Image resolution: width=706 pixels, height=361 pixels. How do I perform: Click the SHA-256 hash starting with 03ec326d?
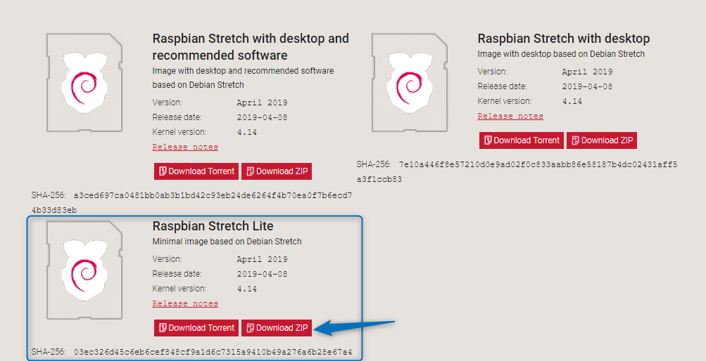213,352
